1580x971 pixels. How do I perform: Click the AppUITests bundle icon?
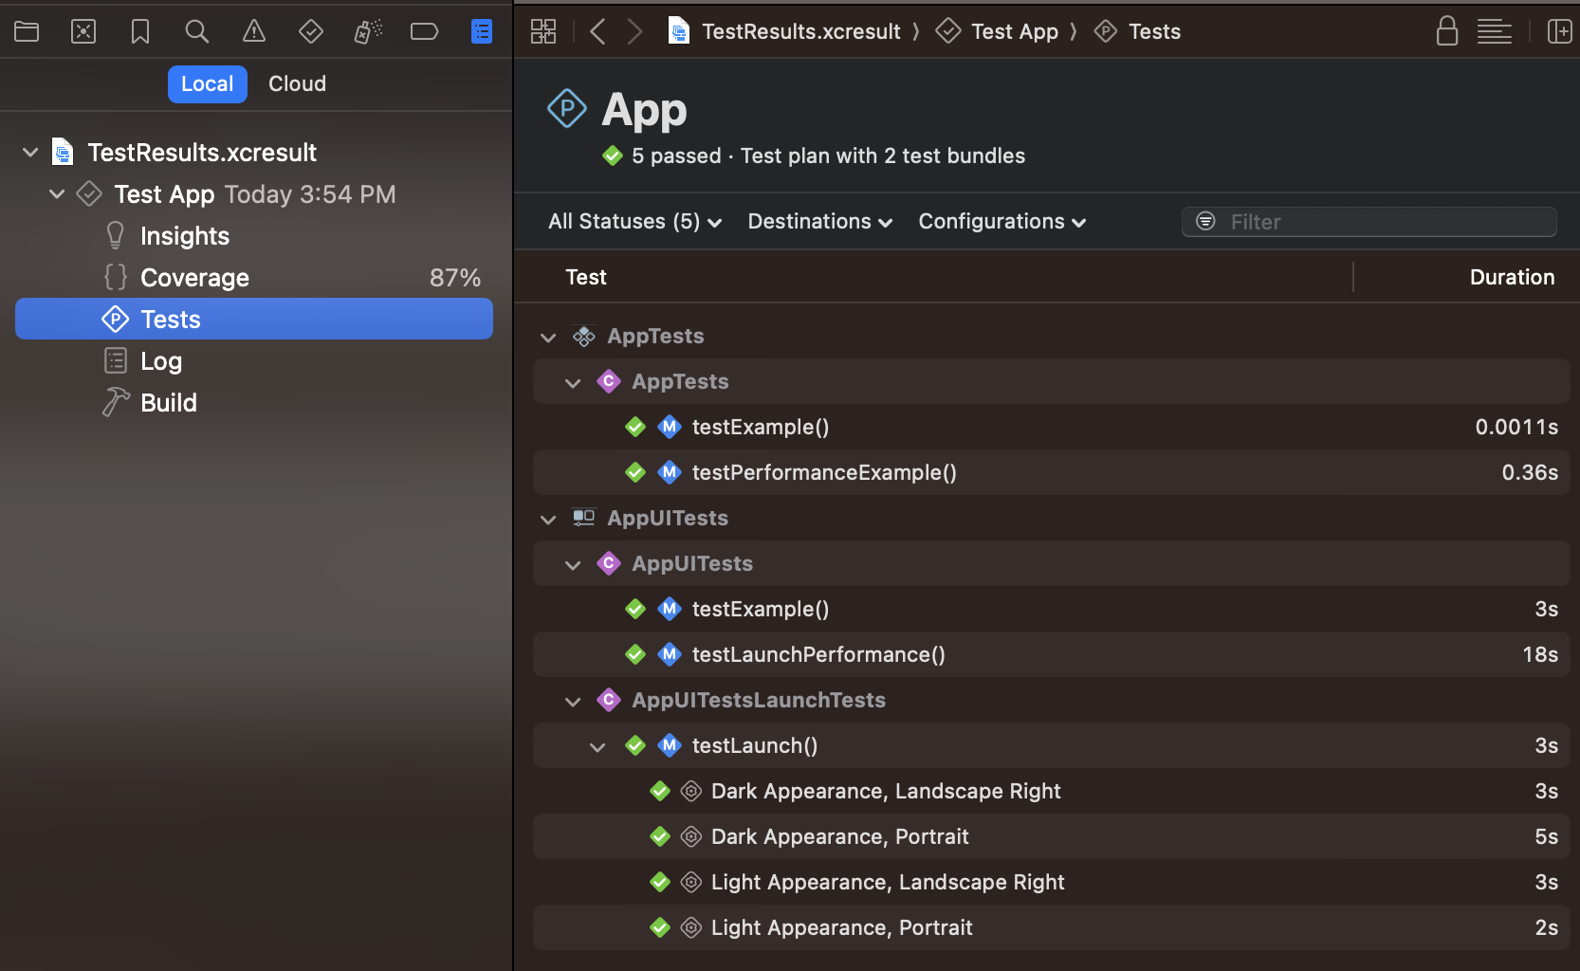584,518
